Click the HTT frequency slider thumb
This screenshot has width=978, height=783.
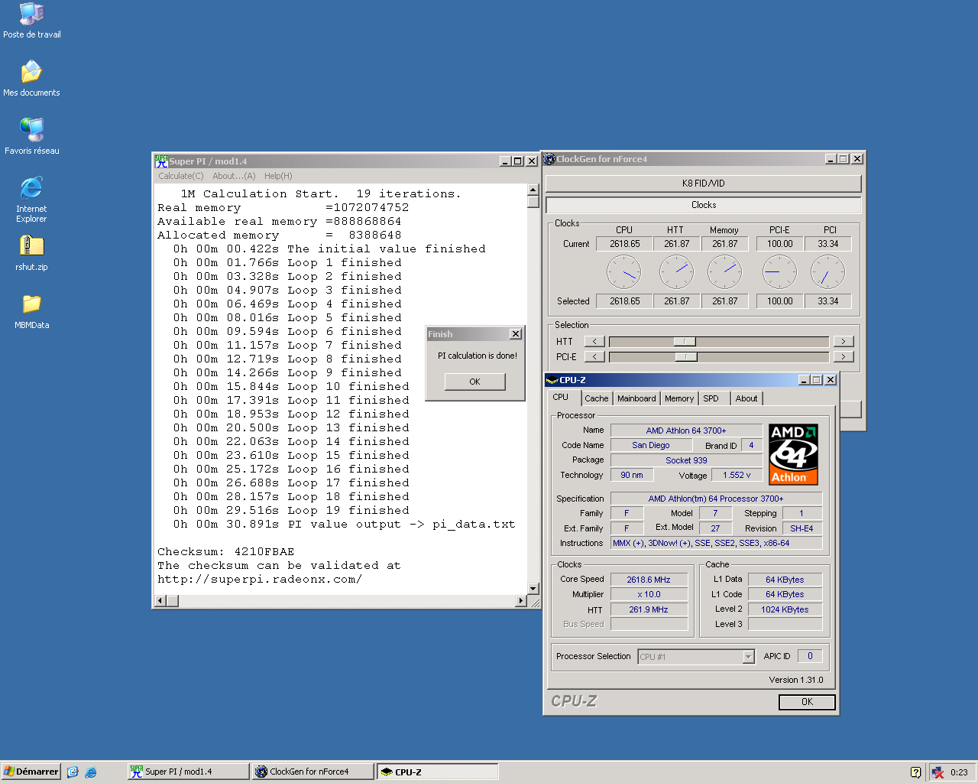pos(685,342)
